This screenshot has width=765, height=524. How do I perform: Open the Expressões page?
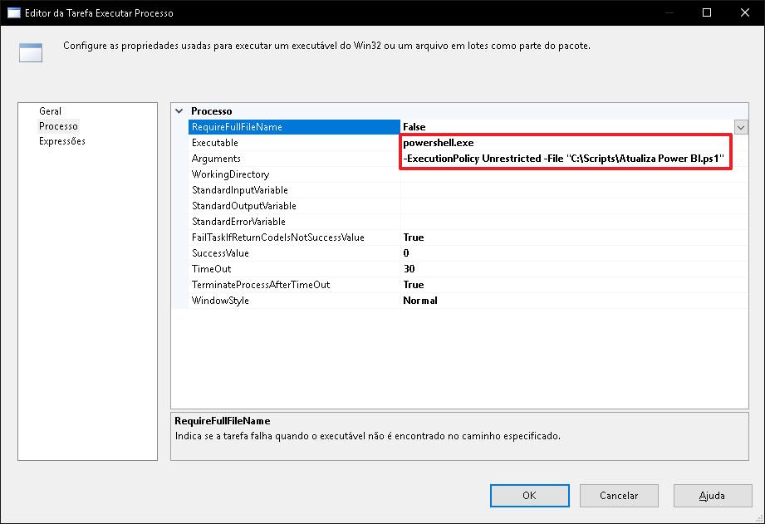point(62,141)
